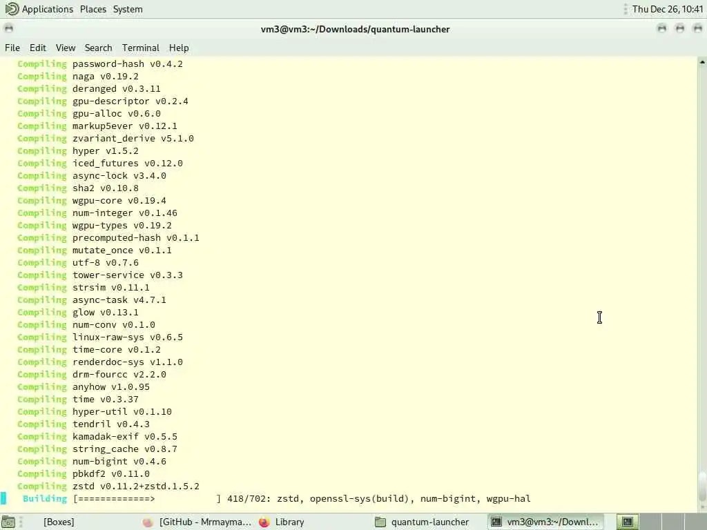Click the line 'linux-raw-sys v0.6.5'
The width and height of the screenshot is (707, 530).
[128, 337]
